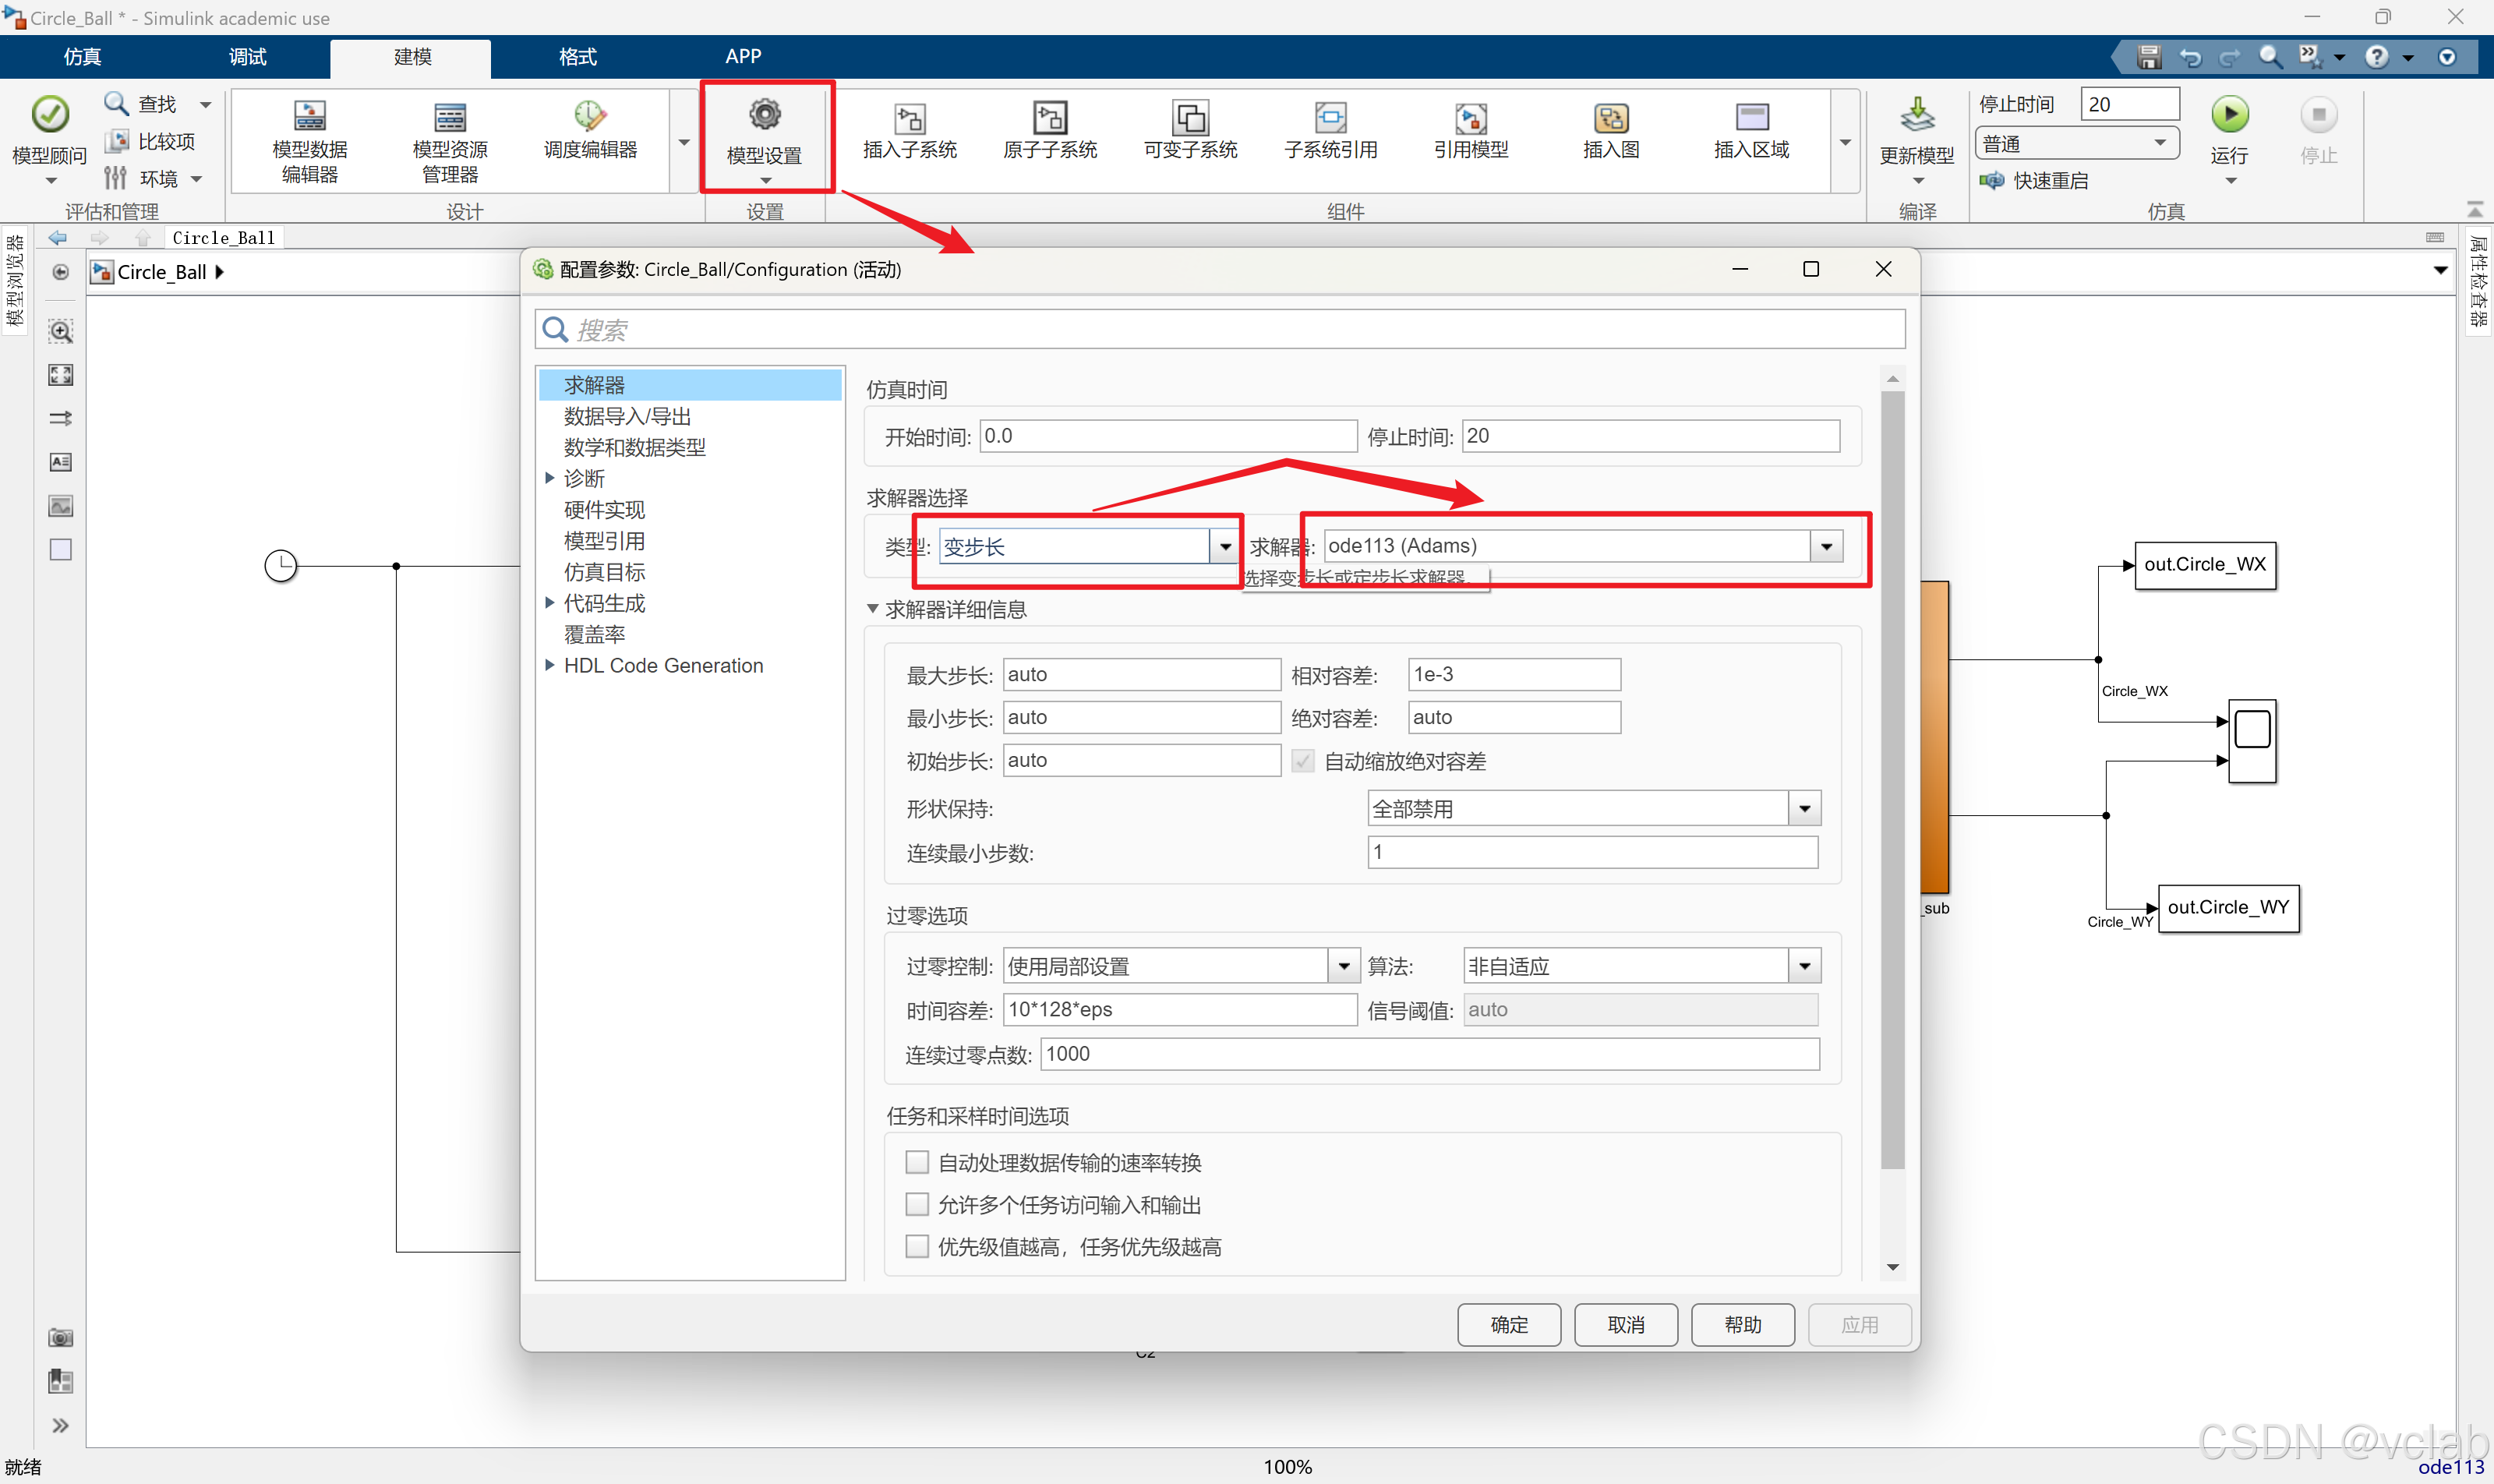Viewport: 2494px width, 1484px height.
Task: Switch to the 仿真 ribbon tab
Action: coord(82,57)
